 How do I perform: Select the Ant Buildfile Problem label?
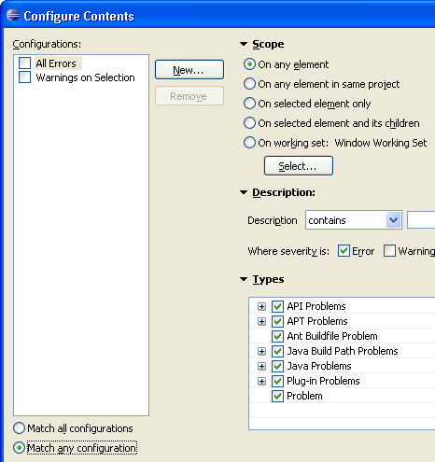coord(332,336)
